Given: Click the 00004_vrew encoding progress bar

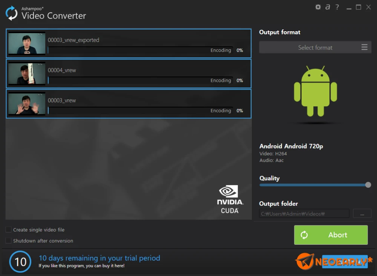Looking at the screenshot, I should [x=140, y=80].
